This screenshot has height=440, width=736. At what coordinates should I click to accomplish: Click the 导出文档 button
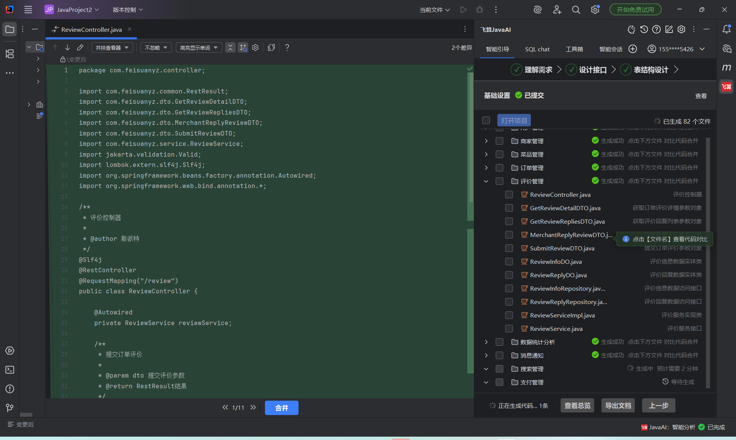point(618,406)
